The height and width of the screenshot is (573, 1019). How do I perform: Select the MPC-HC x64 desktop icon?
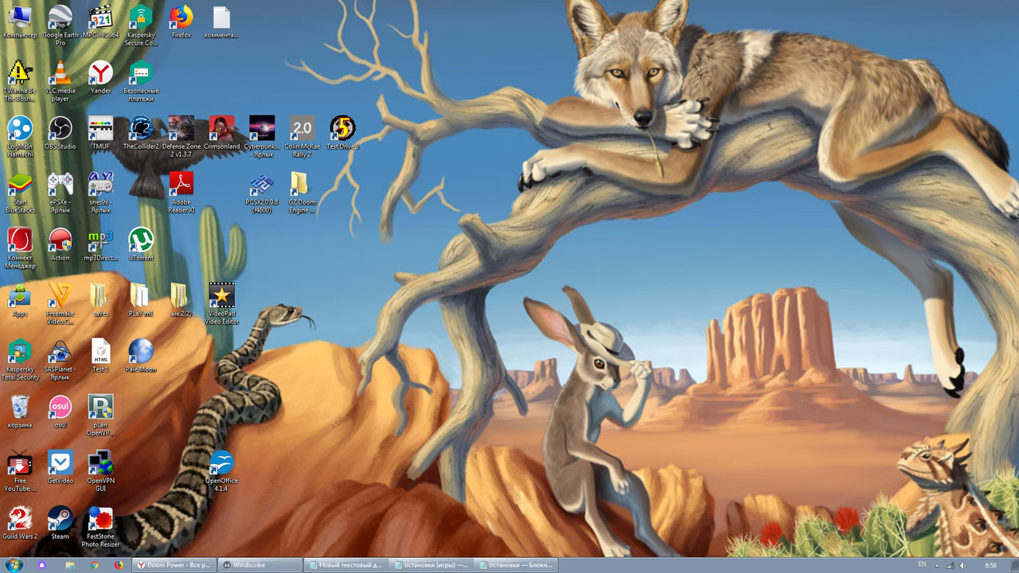tap(100, 21)
